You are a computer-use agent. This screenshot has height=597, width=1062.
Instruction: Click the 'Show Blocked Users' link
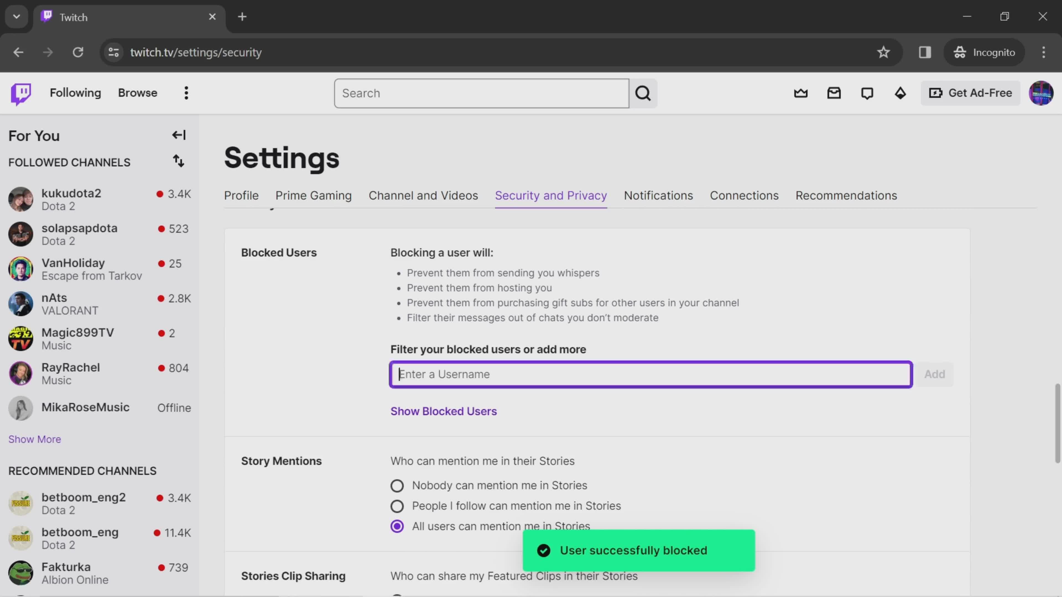click(444, 410)
